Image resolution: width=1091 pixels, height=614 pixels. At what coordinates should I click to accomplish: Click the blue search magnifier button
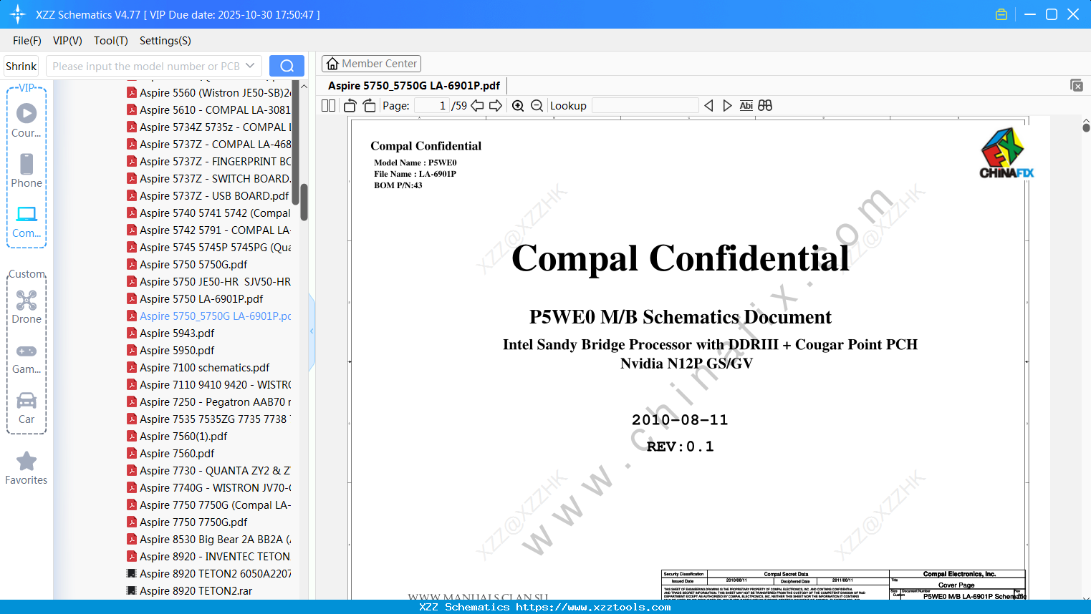click(x=287, y=66)
